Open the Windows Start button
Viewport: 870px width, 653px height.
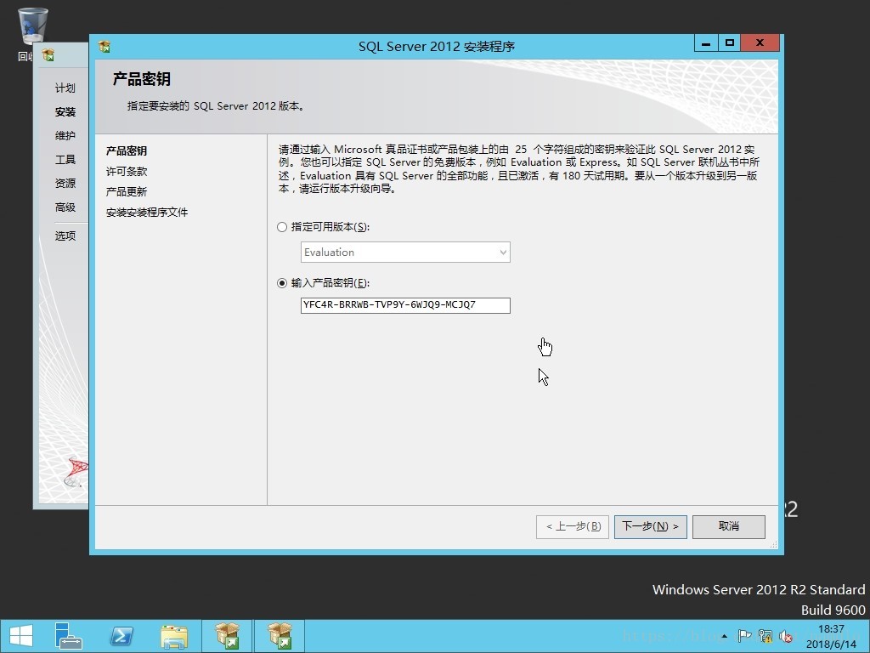coord(20,636)
